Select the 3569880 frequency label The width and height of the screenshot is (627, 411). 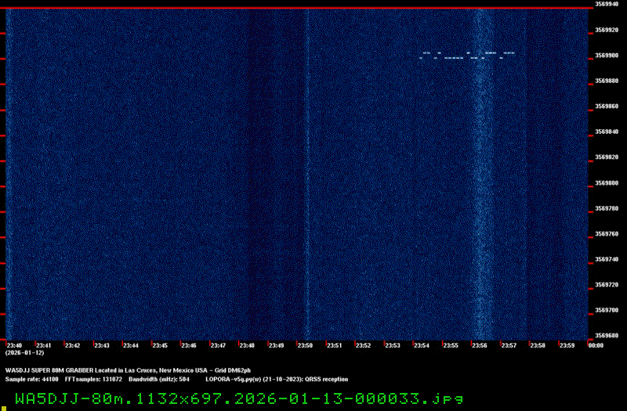pos(607,81)
